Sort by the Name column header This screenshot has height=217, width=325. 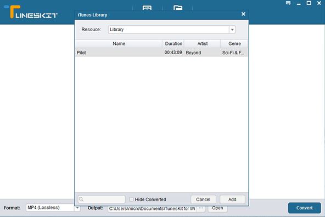119,44
